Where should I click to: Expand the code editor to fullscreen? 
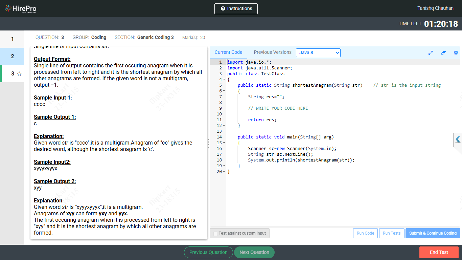(431, 53)
